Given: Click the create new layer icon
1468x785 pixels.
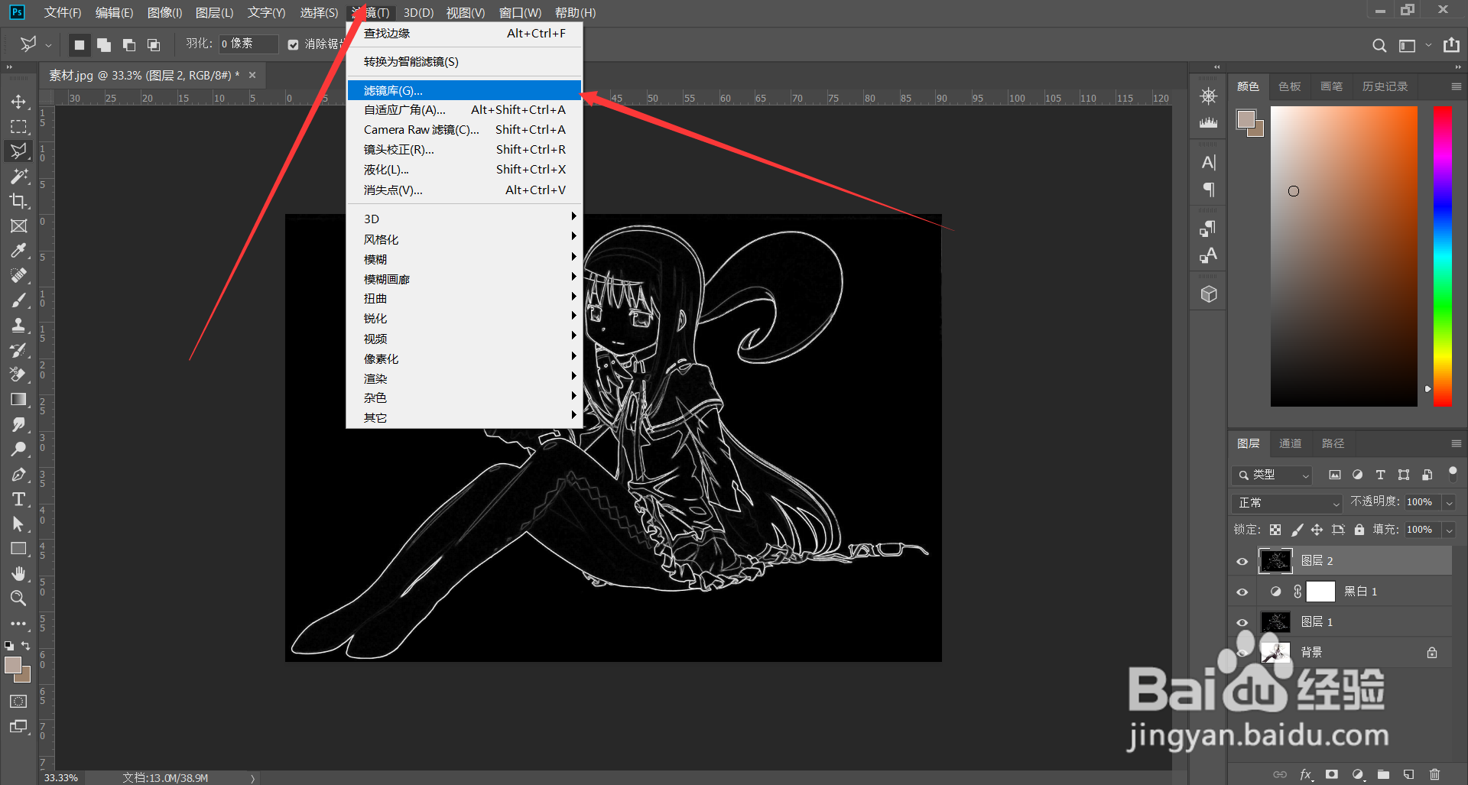Looking at the screenshot, I should pos(1409,774).
